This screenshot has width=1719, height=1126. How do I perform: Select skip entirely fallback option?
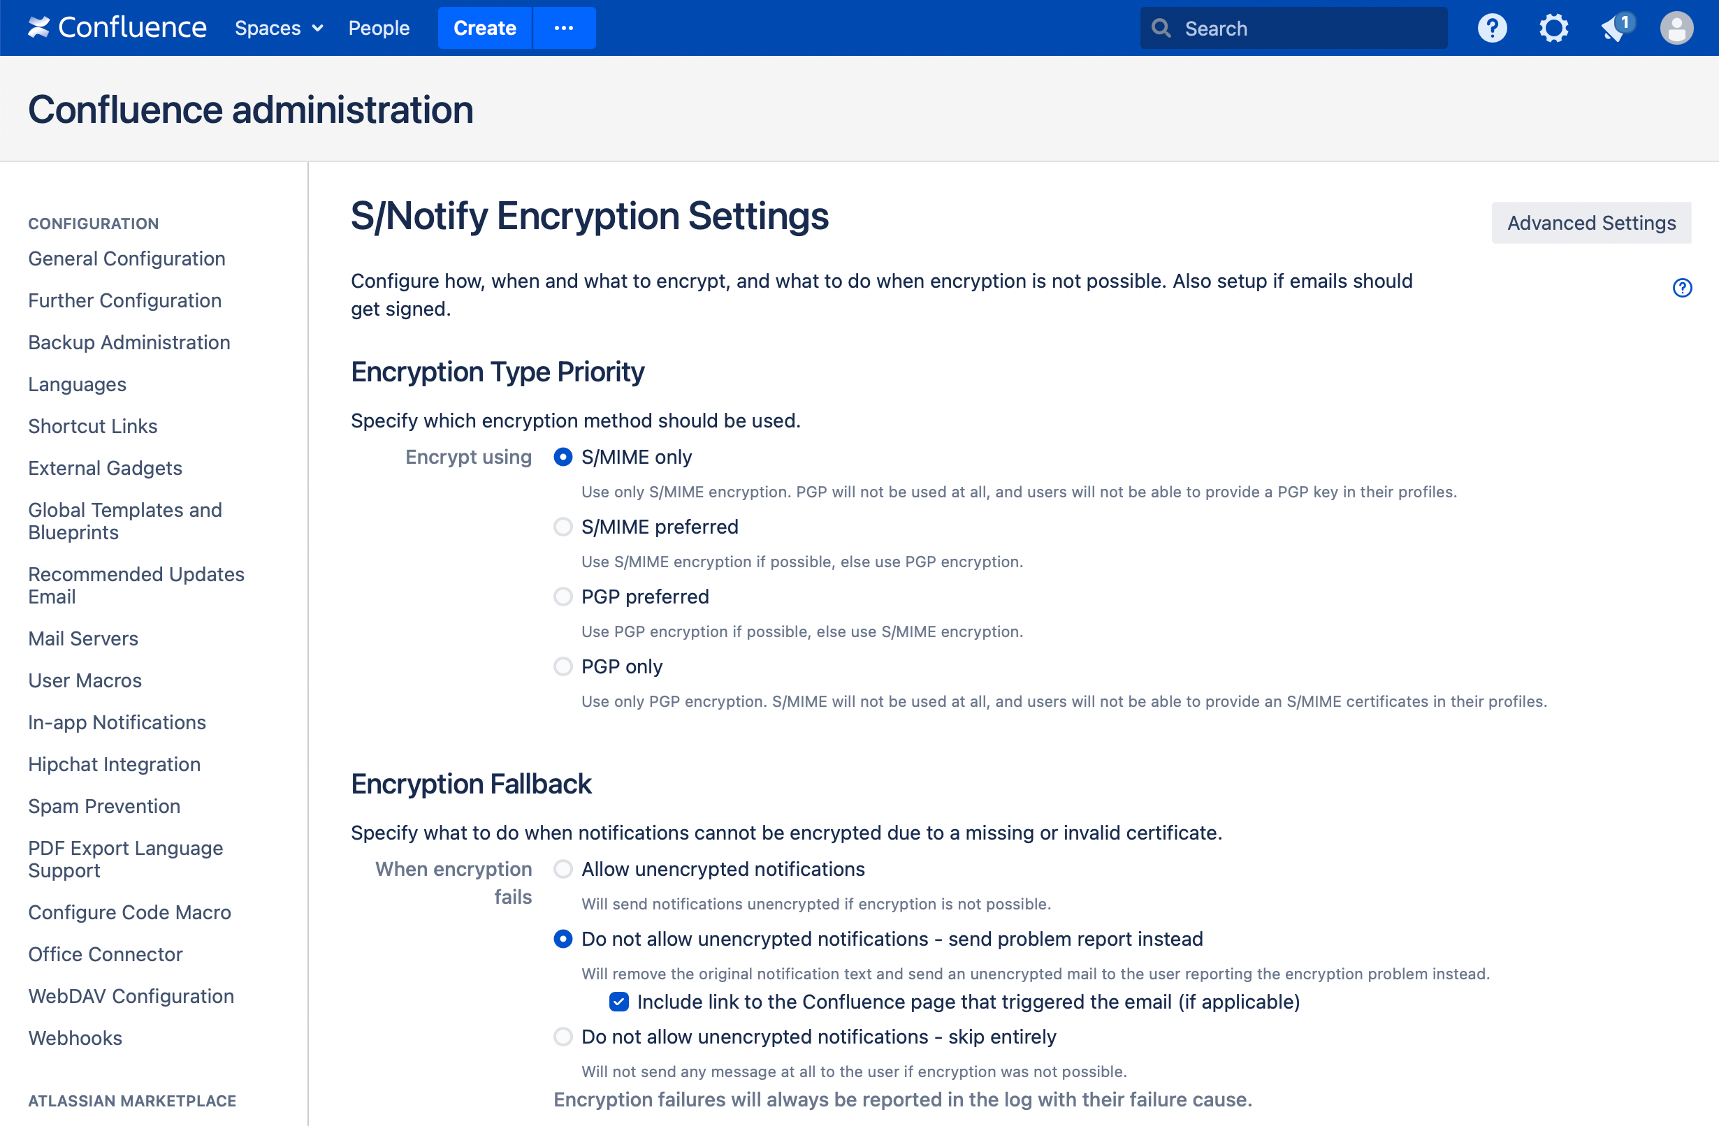coord(563,1037)
